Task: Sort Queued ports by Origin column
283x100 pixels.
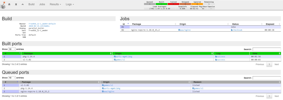Action: pyautogui.click(x=145, y=82)
